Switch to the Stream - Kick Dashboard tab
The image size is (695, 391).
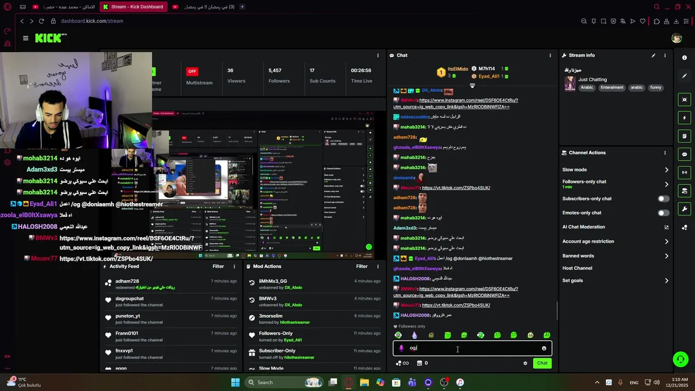pyautogui.click(x=133, y=7)
